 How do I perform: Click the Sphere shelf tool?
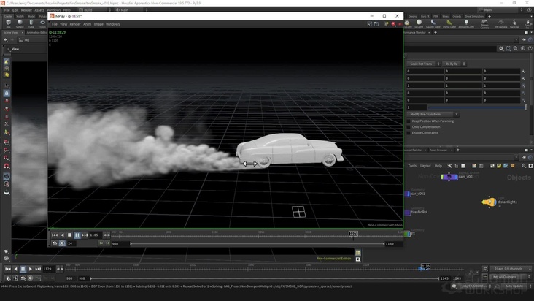click(20, 23)
